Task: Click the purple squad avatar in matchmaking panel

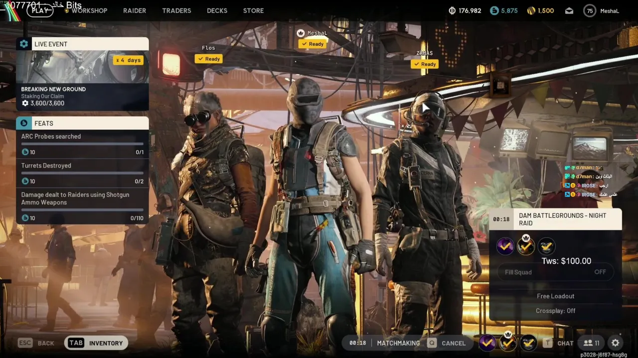Action: click(505, 246)
